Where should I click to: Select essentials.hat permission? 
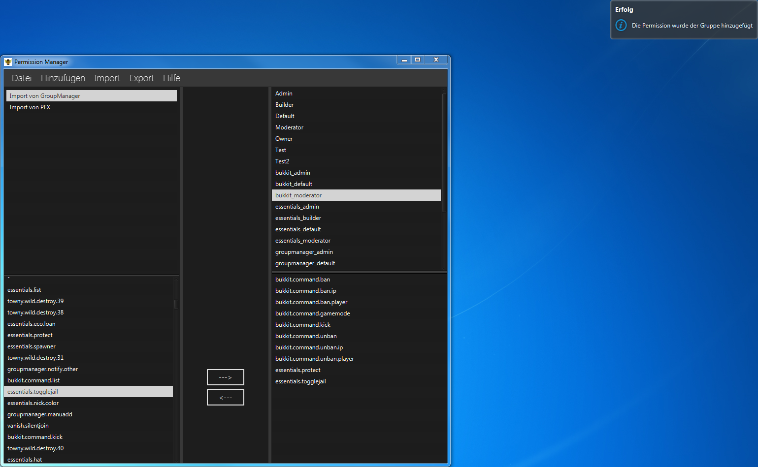89,460
